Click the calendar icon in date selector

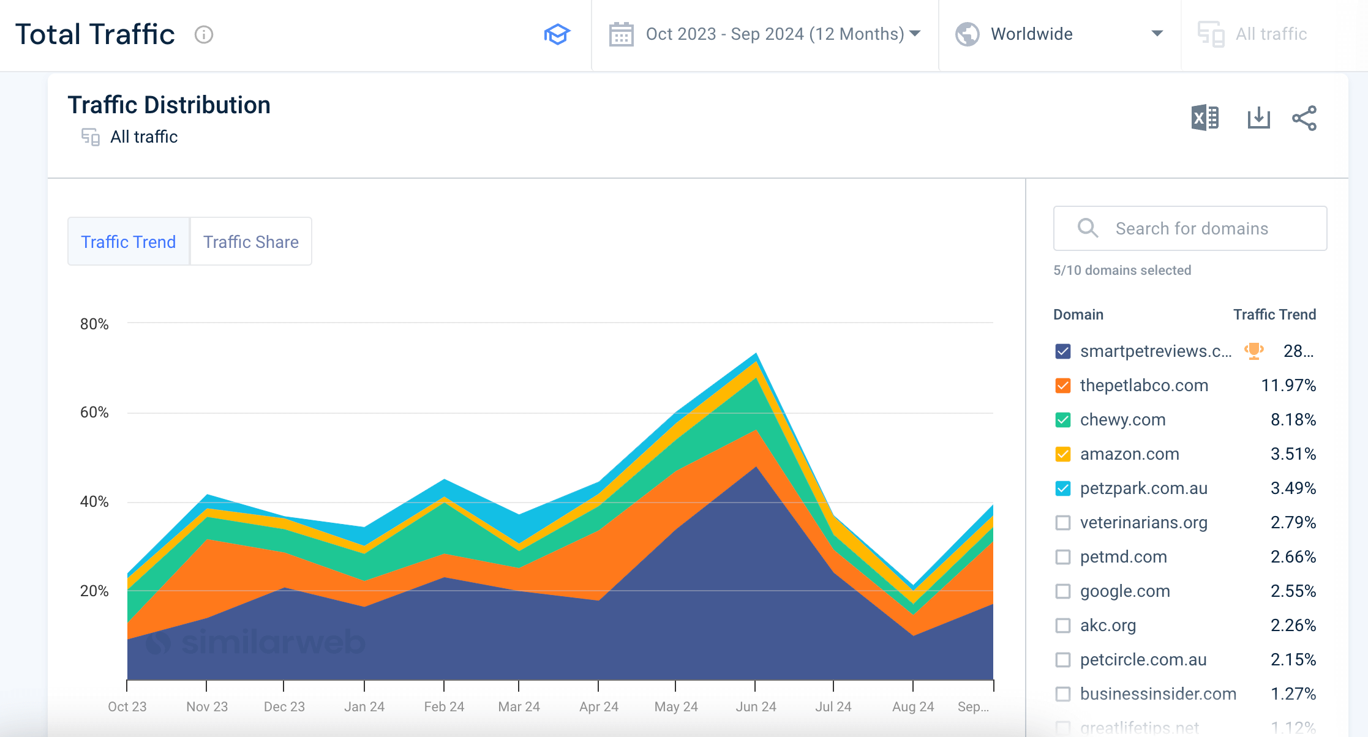point(621,34)
